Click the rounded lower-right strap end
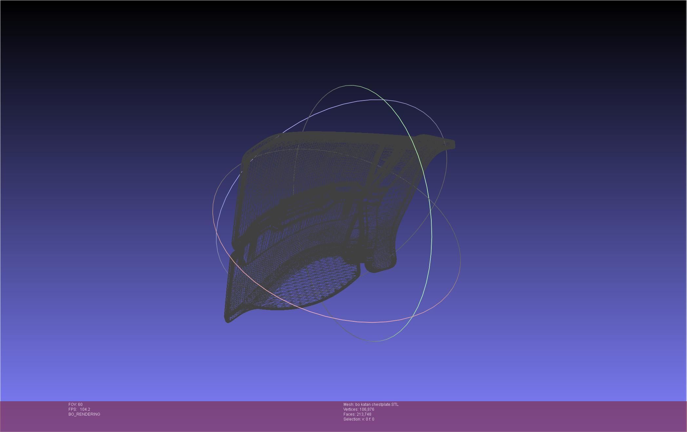This screenshot has height=432, width=687. pos(382,264)
